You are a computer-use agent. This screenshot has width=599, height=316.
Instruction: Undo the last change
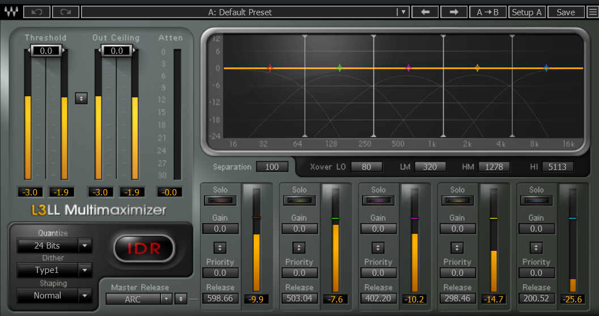point(37,12)
